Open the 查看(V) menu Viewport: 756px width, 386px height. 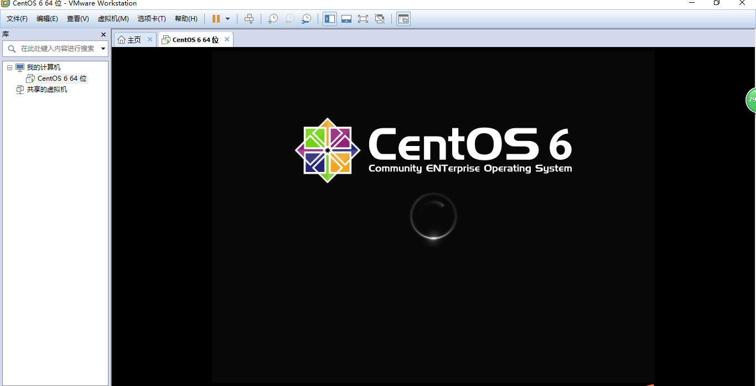(x=78, y=19)
